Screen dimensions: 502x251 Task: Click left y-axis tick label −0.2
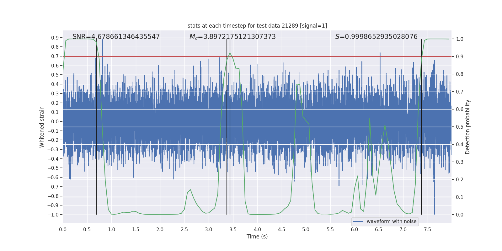click(53, 140)
